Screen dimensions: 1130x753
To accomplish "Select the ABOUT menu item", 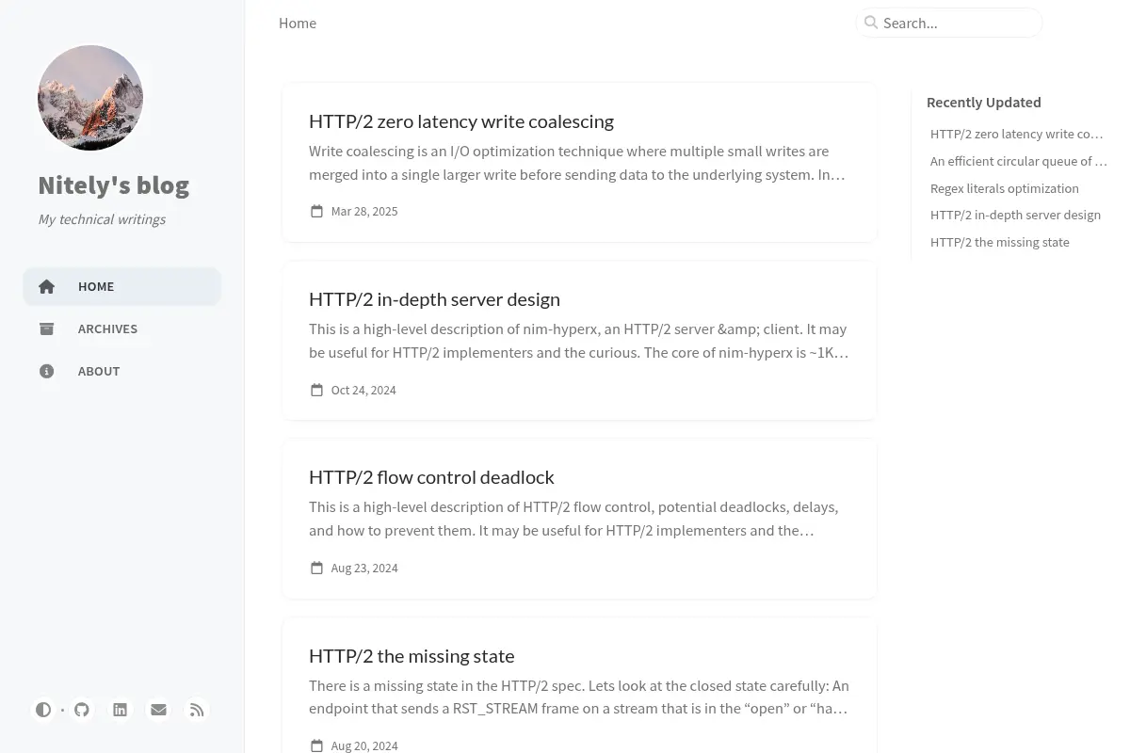I will (122, 371).
